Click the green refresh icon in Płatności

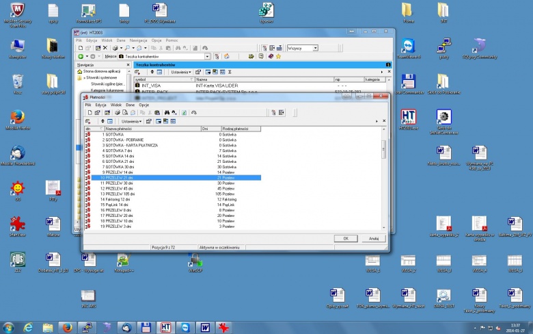(184, 113)
